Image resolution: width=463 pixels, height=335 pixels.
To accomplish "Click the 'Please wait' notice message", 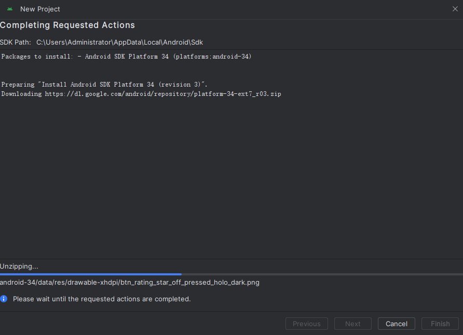I will 102,299.
